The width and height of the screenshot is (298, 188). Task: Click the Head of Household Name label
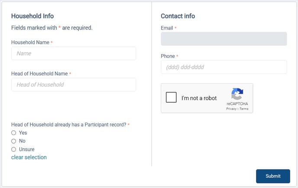(x=39, y=74)
